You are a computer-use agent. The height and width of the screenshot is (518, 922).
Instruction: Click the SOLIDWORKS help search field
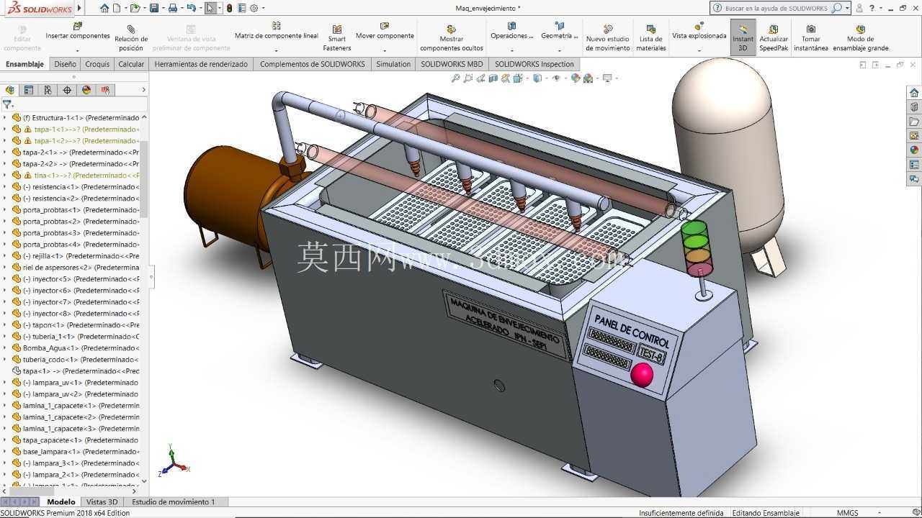coord(776,8)
